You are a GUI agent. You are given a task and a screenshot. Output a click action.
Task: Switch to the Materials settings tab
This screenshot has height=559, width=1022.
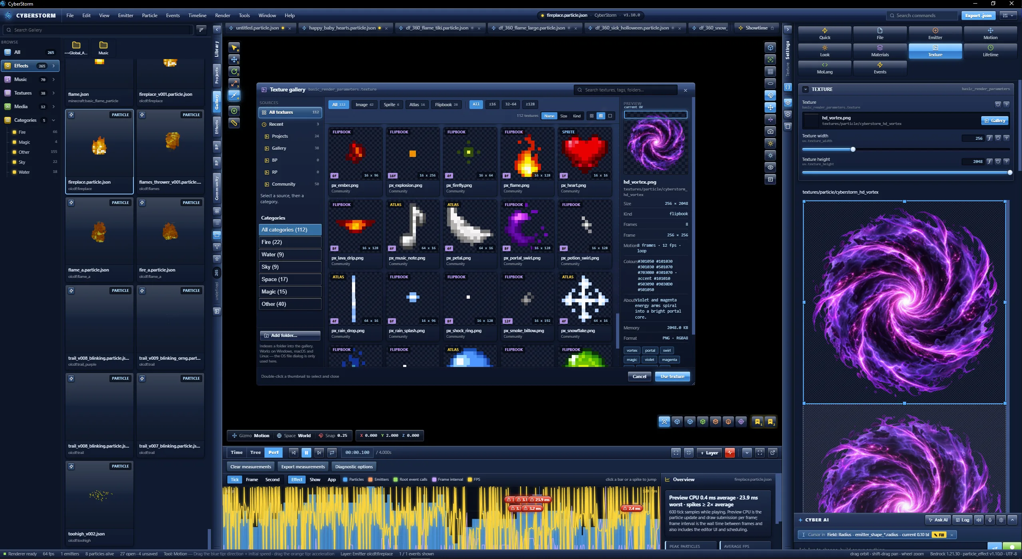tap(880, 51)
